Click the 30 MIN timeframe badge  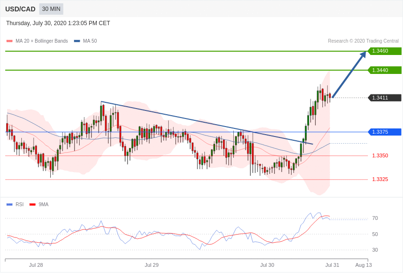tap(51, 9)
